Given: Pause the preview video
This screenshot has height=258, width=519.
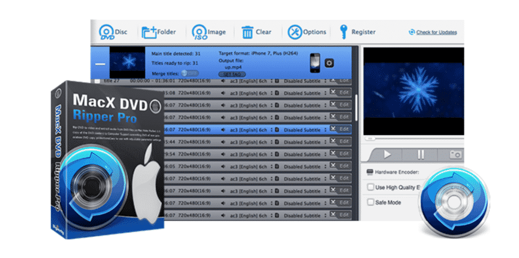Looking at the screenshot, I should tap(421, 155).
